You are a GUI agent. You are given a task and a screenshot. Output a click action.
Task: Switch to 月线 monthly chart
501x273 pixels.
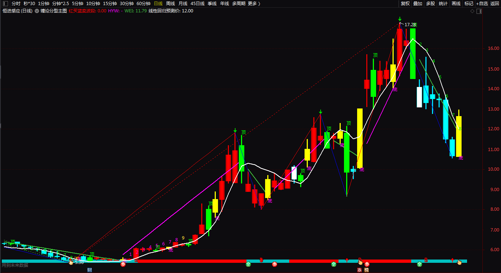click(x=183, y=4)
